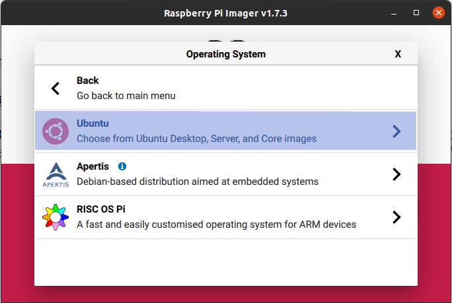Select the Back menu item label
The height and width of the screenshot is (303, 452).
tap(88, 81)
